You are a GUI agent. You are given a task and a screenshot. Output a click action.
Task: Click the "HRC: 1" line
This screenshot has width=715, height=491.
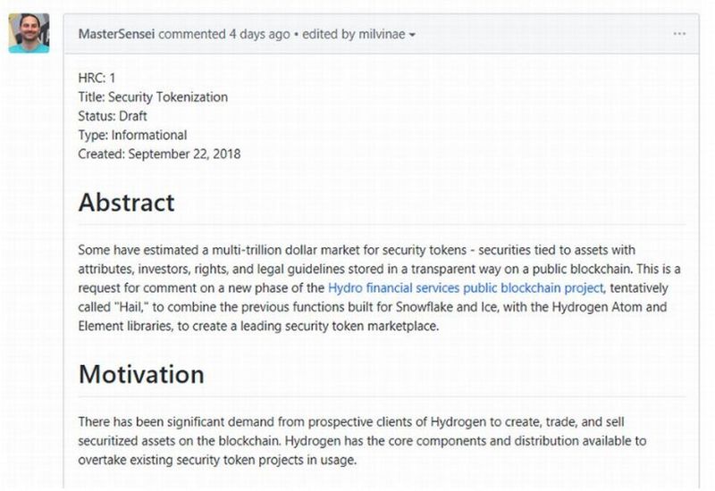(x=97, y=78)
